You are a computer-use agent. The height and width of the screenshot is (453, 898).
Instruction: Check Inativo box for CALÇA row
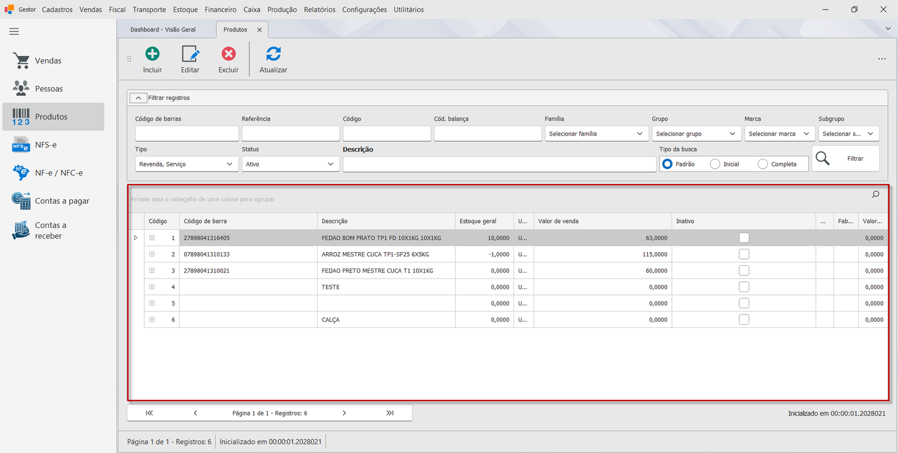click(x=744, y=320)
